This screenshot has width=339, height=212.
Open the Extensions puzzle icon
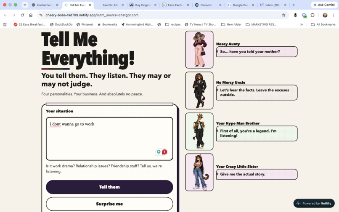(x=313, y=15)
